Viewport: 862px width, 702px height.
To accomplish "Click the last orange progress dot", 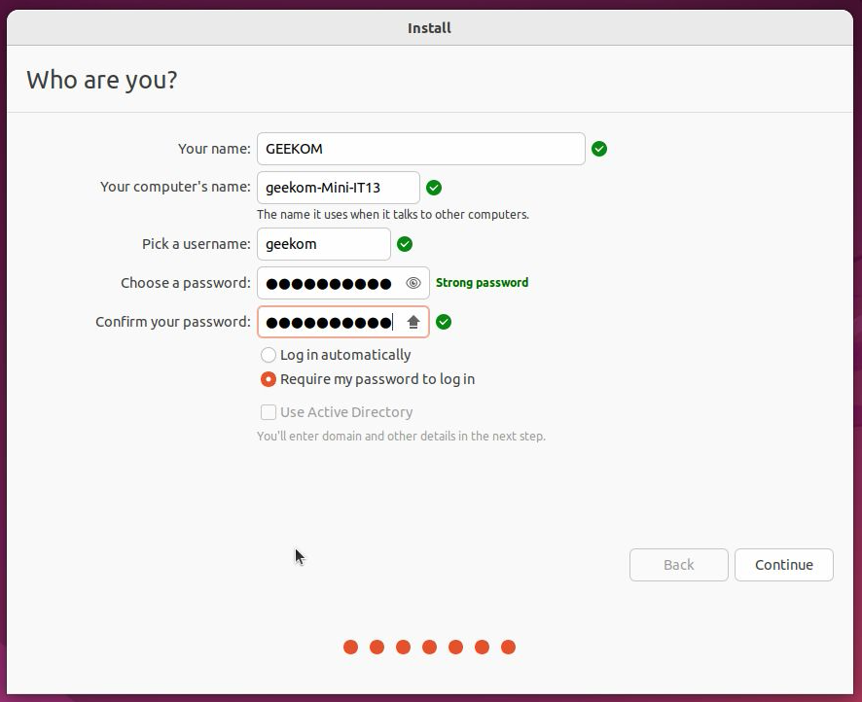I will click(x=508, y=647).
